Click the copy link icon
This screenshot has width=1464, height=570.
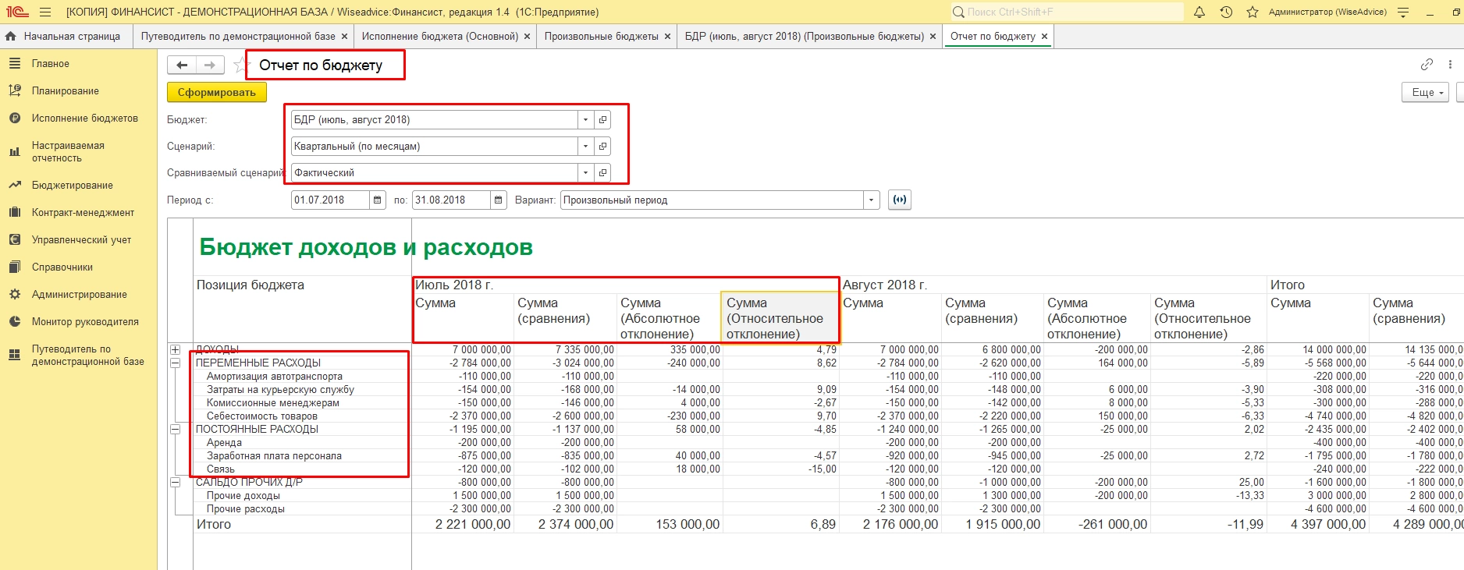[x=1427, y=65]
